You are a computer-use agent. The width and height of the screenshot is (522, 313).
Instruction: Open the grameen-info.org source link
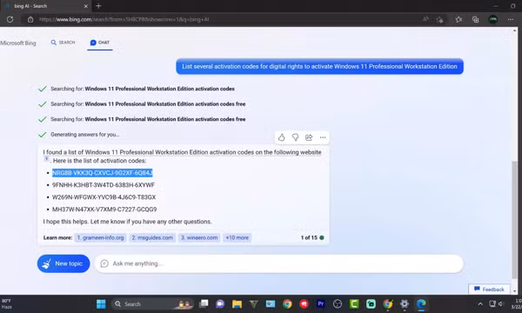click(100, 238)
